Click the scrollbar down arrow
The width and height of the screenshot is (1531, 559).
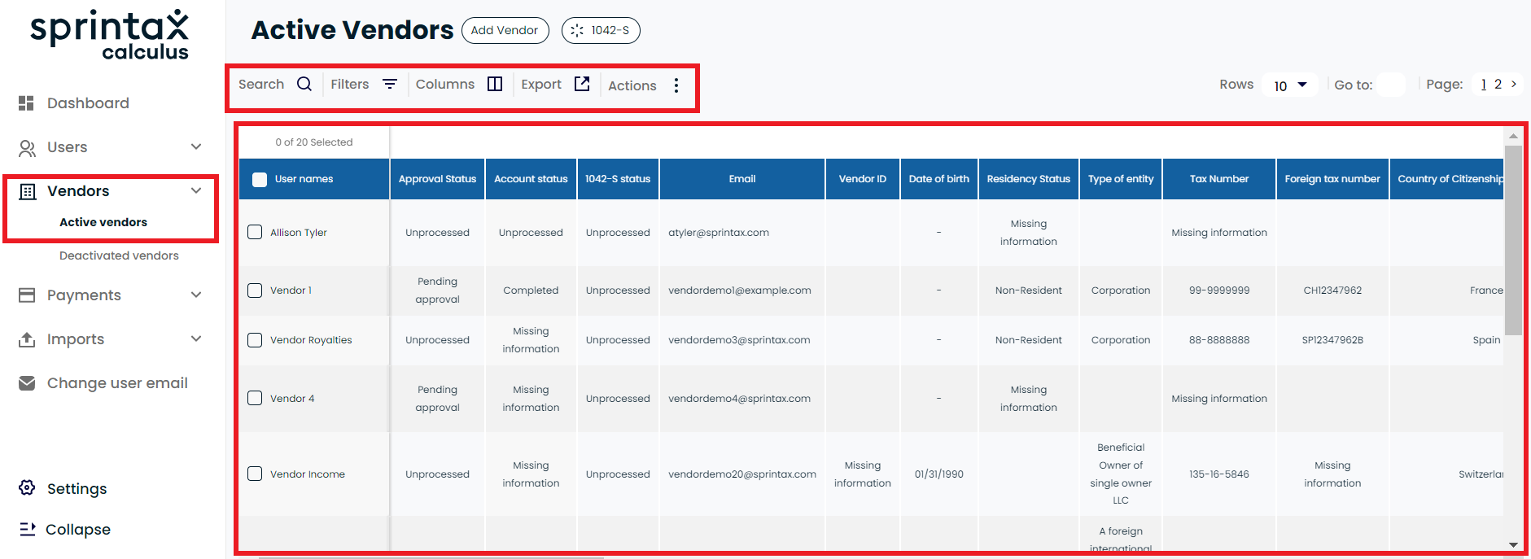coord(1513,545)
